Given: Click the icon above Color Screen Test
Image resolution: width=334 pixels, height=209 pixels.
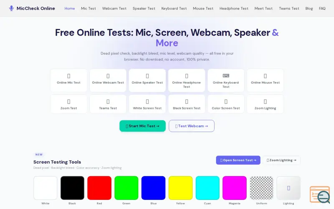Looking at the screenshot, I should click(226, 102).
